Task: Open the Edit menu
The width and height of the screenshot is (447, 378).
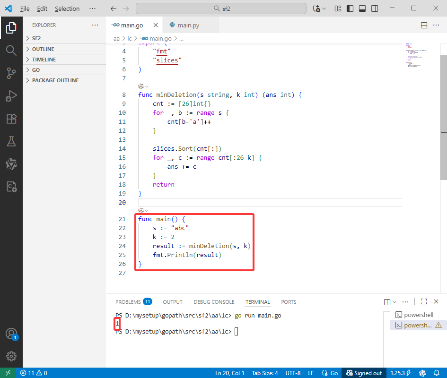Action: pyautogui.click(x=42, y=9)
